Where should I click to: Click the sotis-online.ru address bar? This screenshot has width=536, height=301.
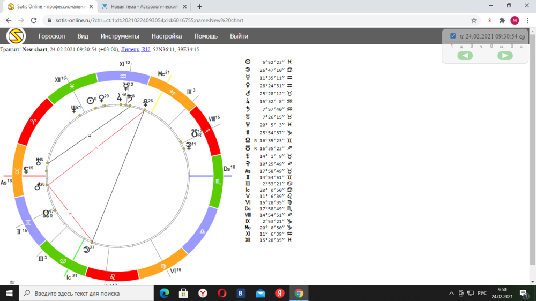tap(260, 20)
